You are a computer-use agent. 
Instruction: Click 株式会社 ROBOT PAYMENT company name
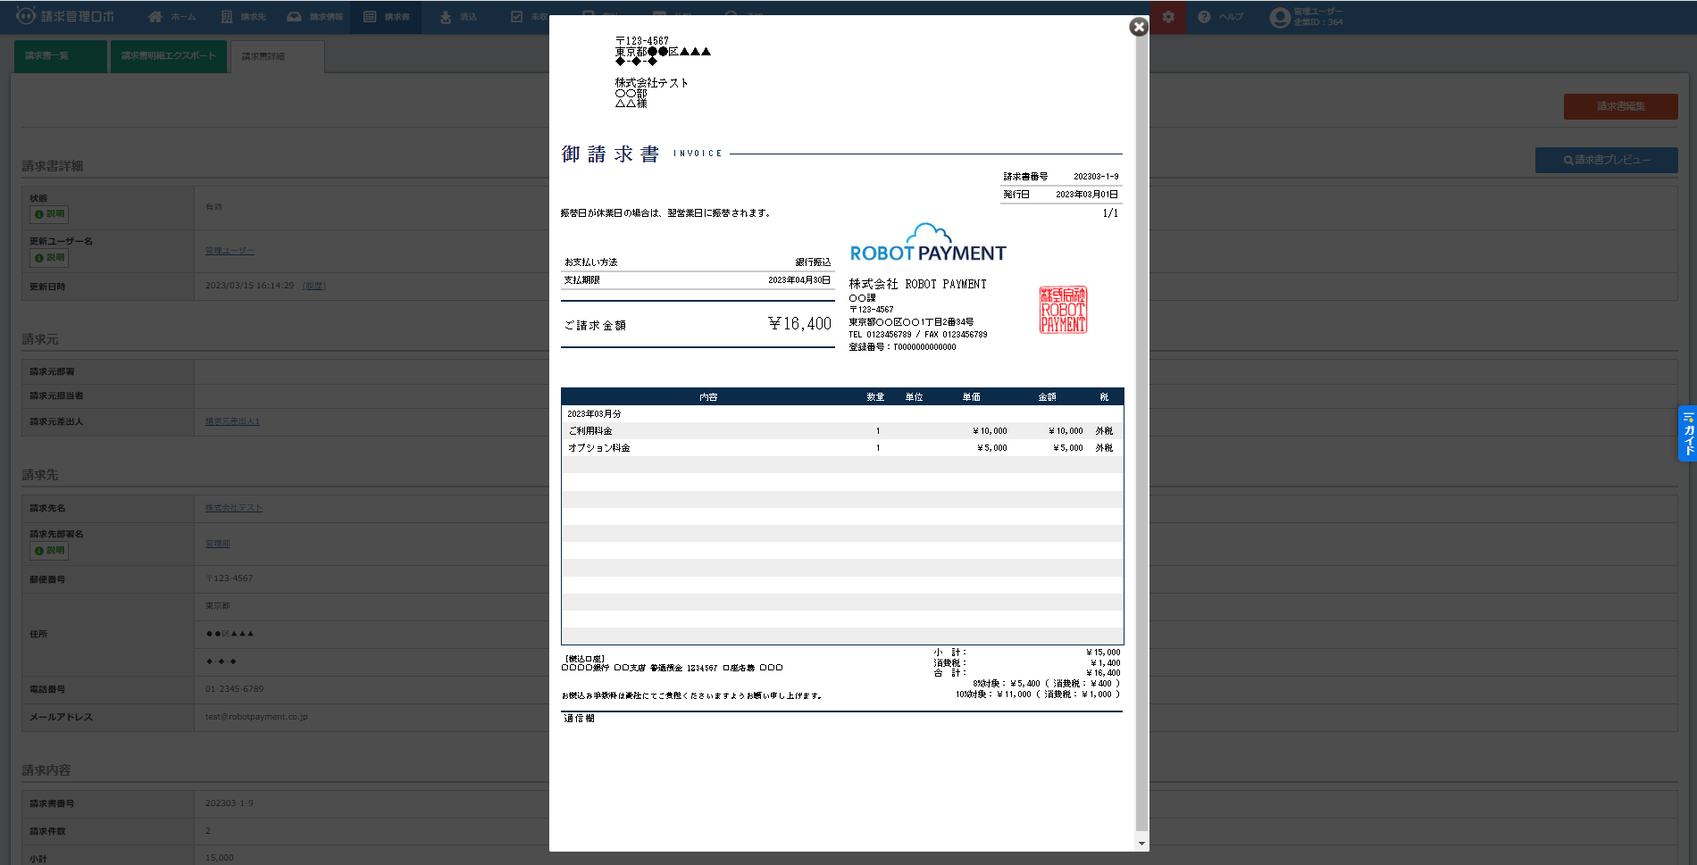918,284
